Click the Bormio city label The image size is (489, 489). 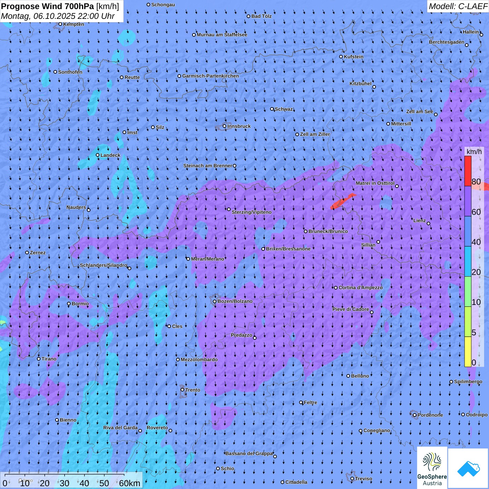click(80, 304)
